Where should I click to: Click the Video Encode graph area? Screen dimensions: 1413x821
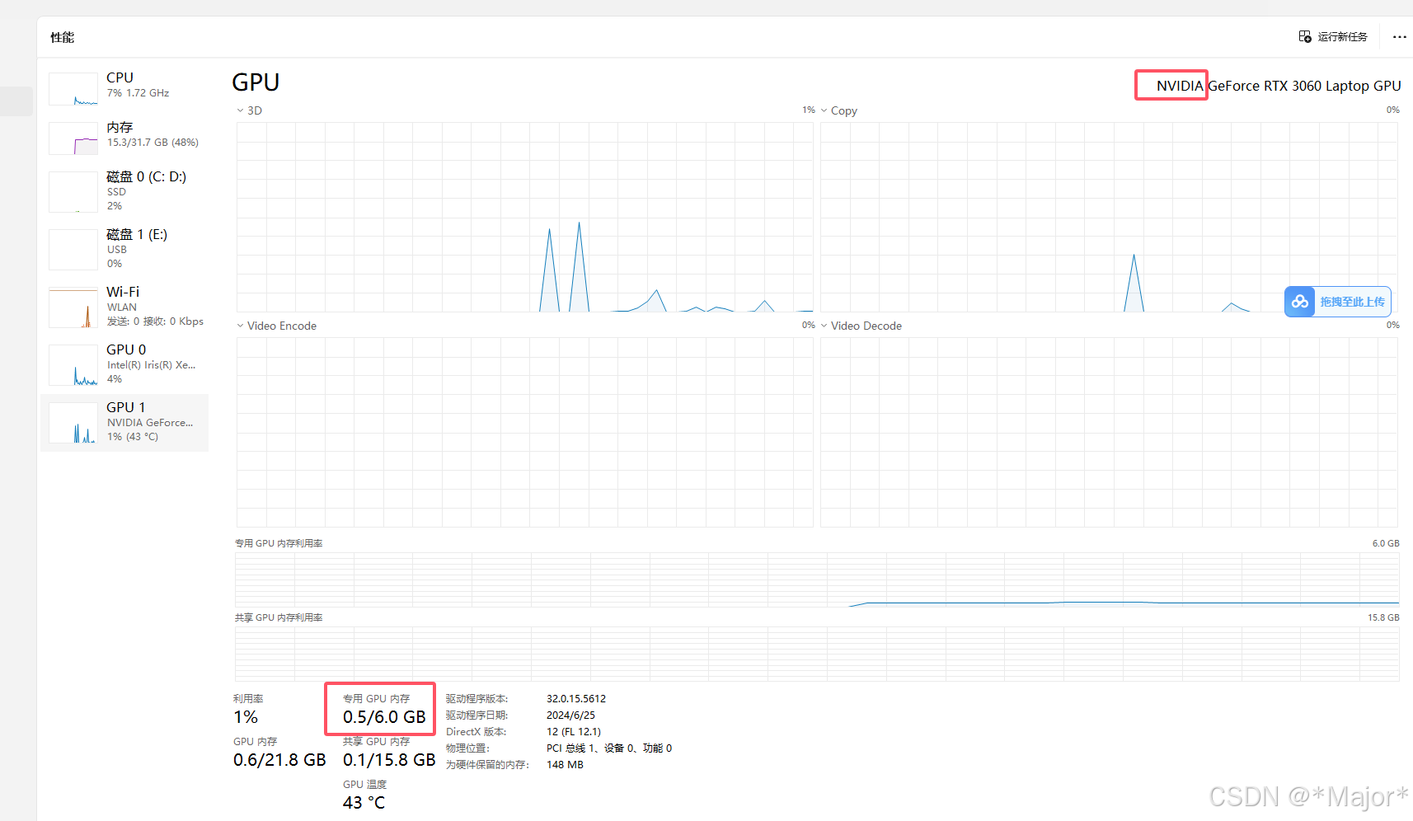pos(525,432)
